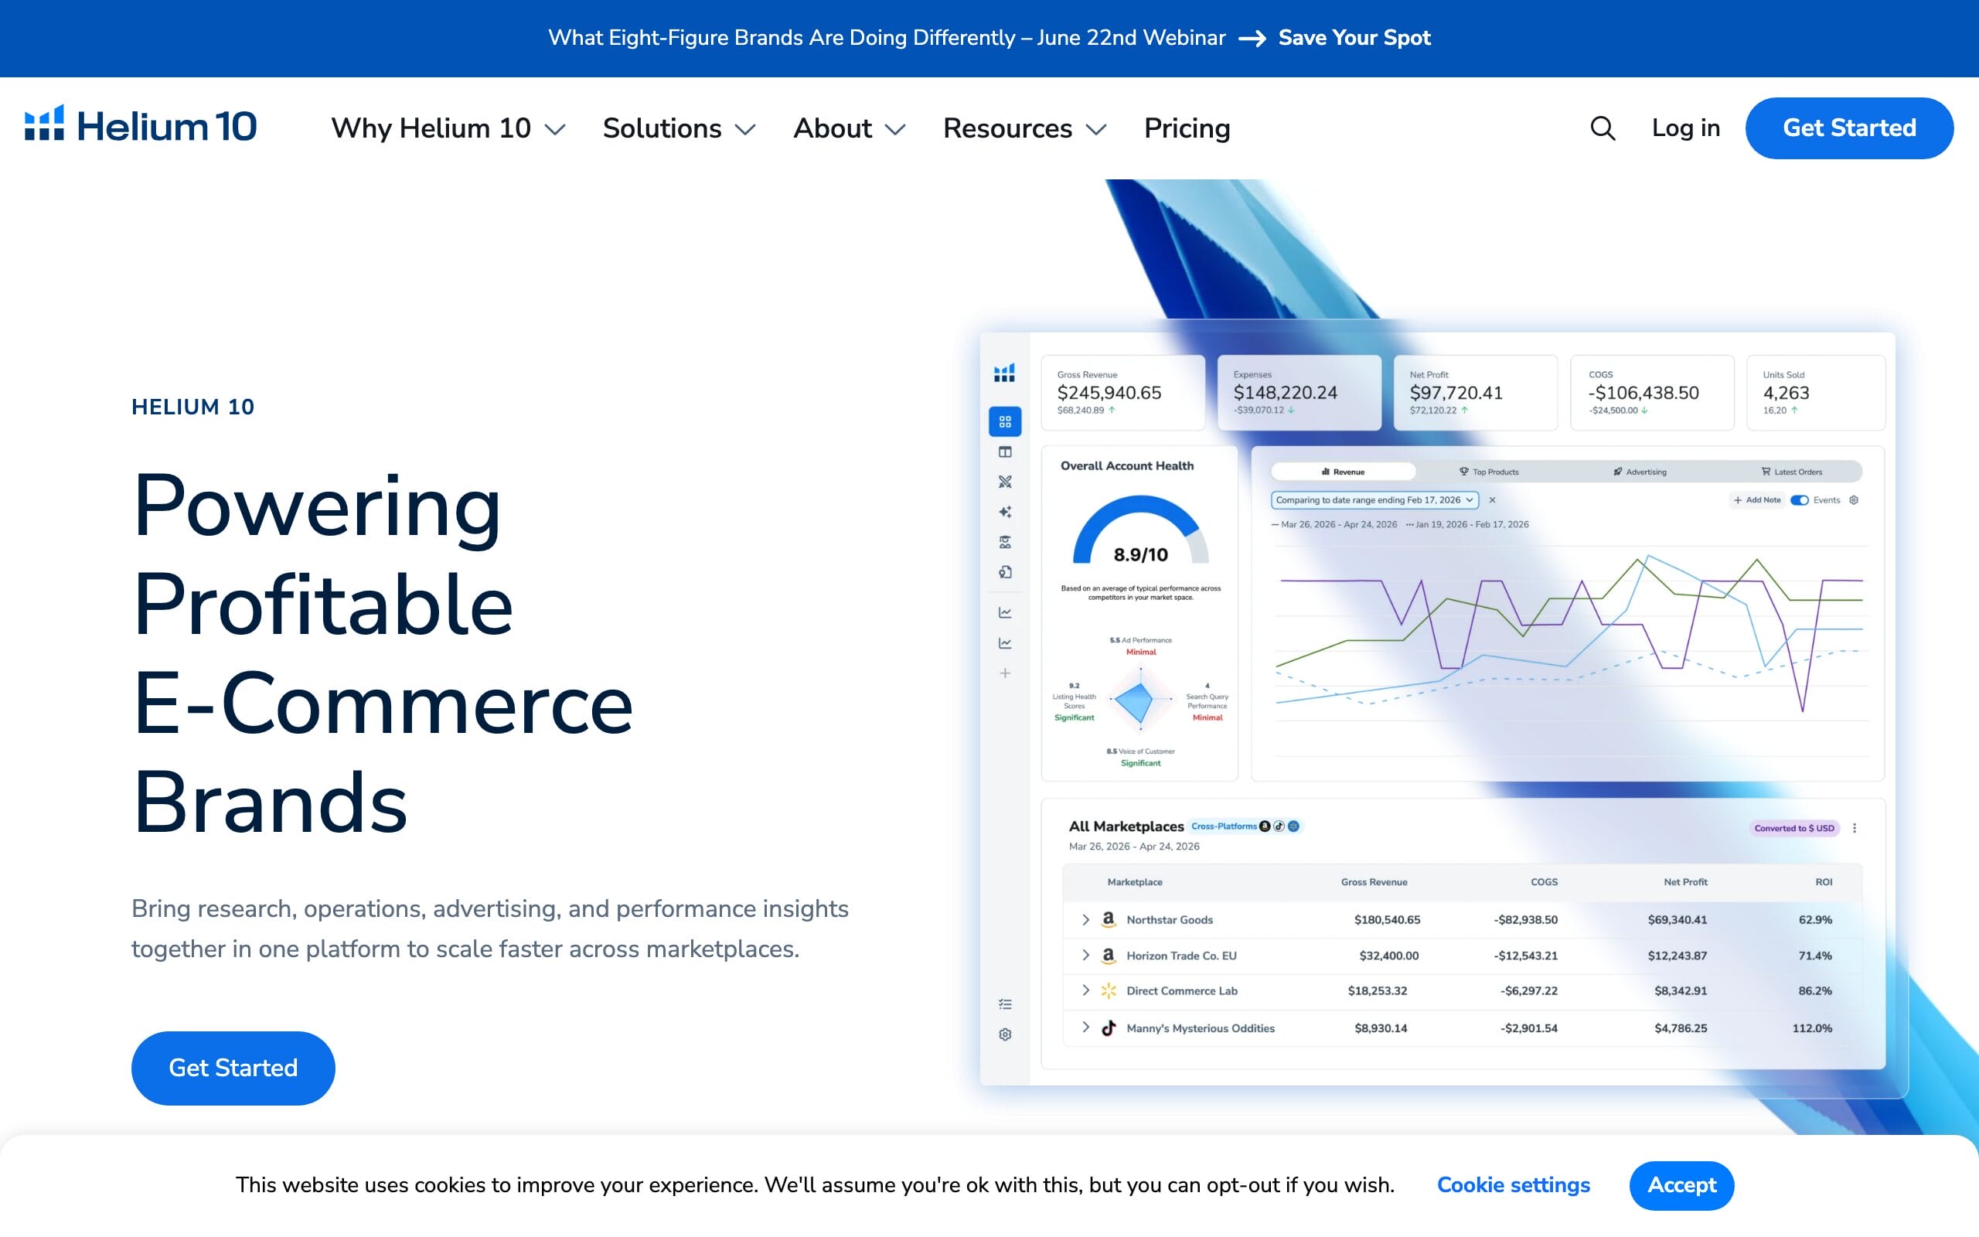1979x1237 pixels.
Task: Click the checklist icon in dashboard sidebar
Action: click(1005, 1004)
